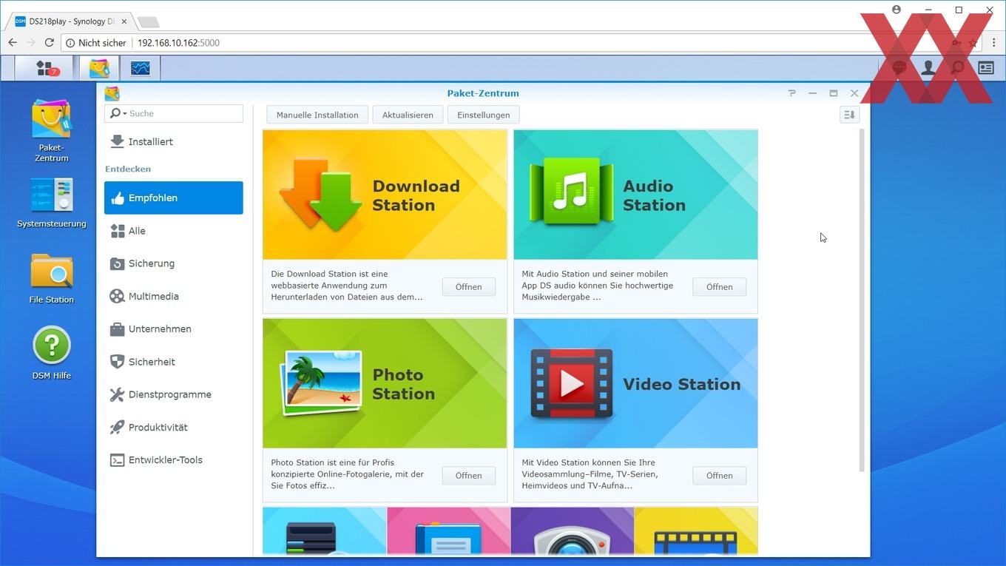
Task: Click Öffnen for Video Station
Action: (719, 476)
